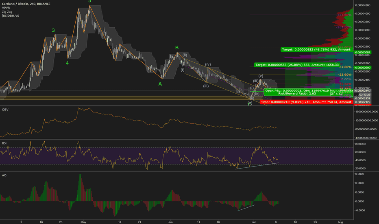Click the 0.00002140 current price tag

363,90
